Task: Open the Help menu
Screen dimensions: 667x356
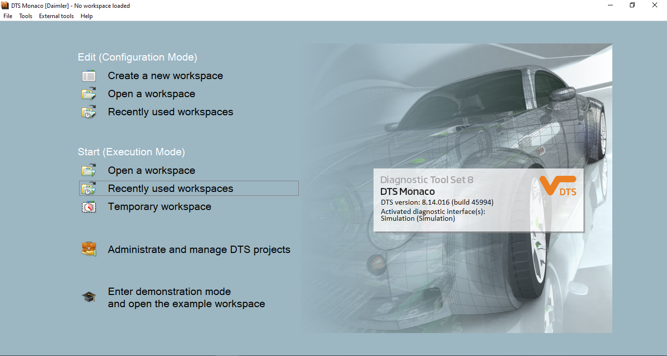Action: click(x=86, y=16)
